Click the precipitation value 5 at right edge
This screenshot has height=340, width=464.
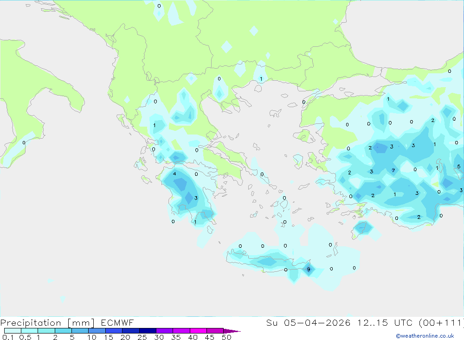[459, 167]
